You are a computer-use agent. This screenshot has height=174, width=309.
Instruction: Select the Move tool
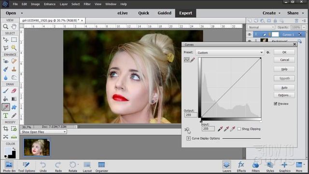[5, 40]
